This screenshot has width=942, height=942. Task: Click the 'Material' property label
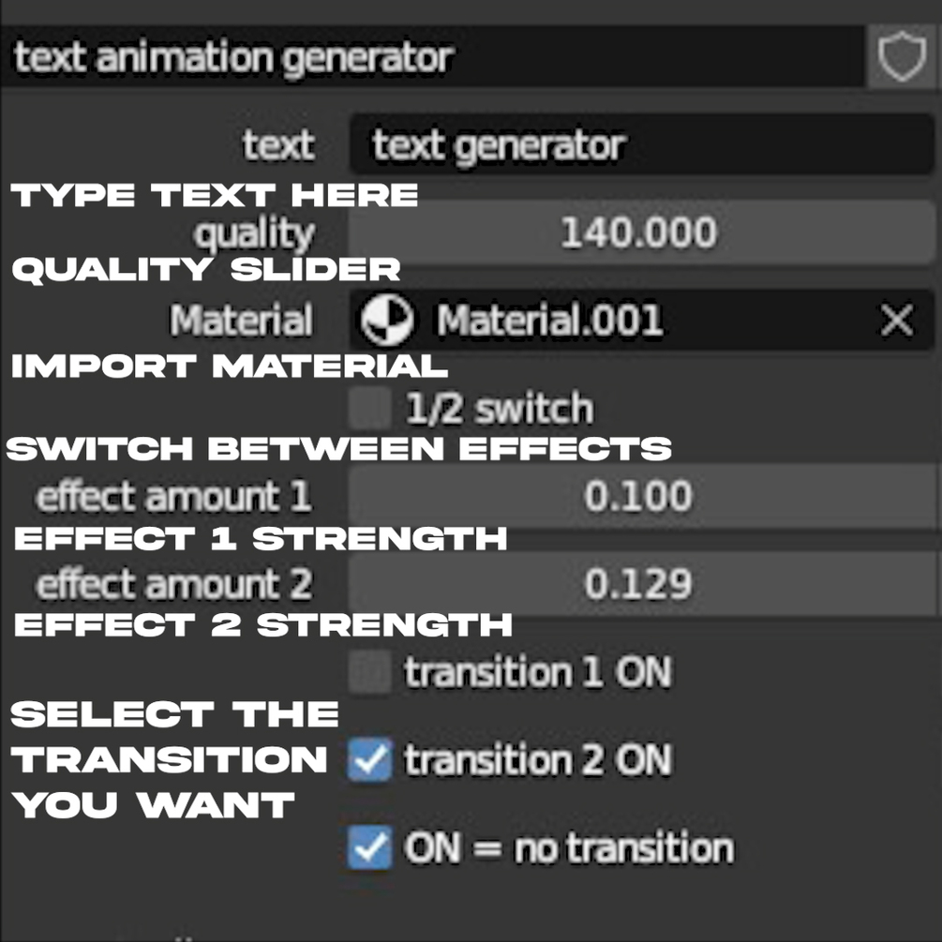[x=241, y=321]
